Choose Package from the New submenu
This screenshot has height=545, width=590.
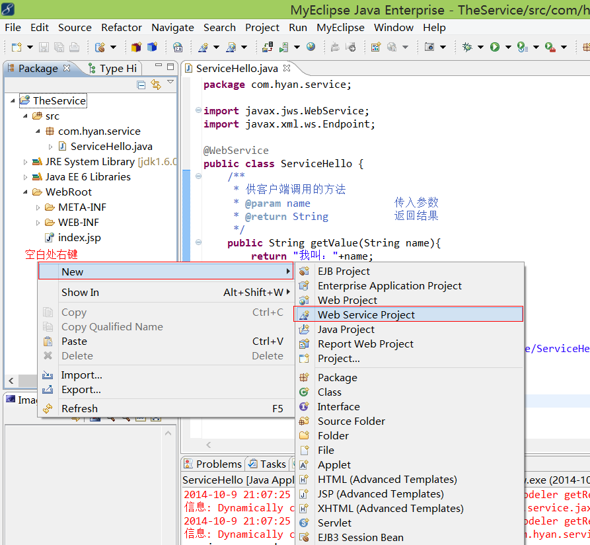tap(410, 378)
